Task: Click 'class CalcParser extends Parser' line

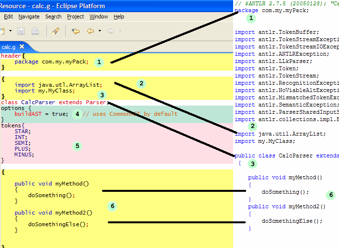Action: click(x=54, y=102)
